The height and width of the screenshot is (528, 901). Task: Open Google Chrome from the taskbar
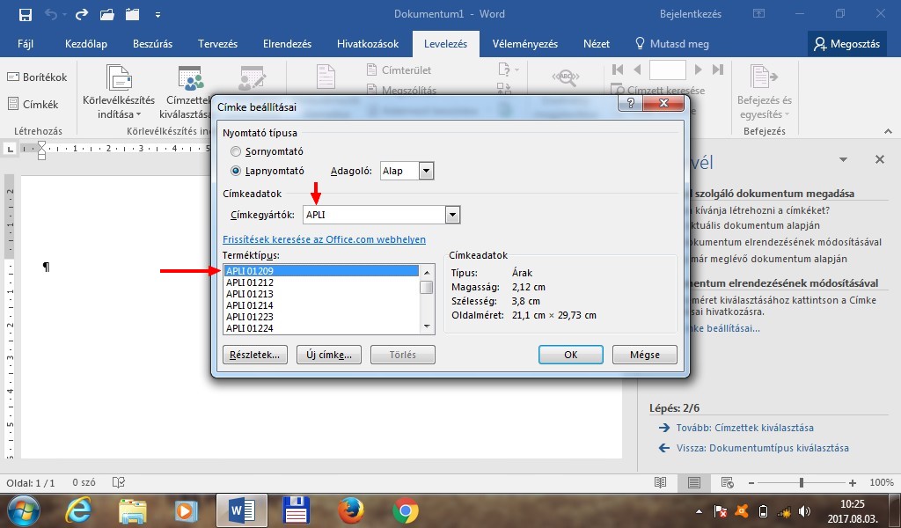pyautogui.click(x=406, y=510)
